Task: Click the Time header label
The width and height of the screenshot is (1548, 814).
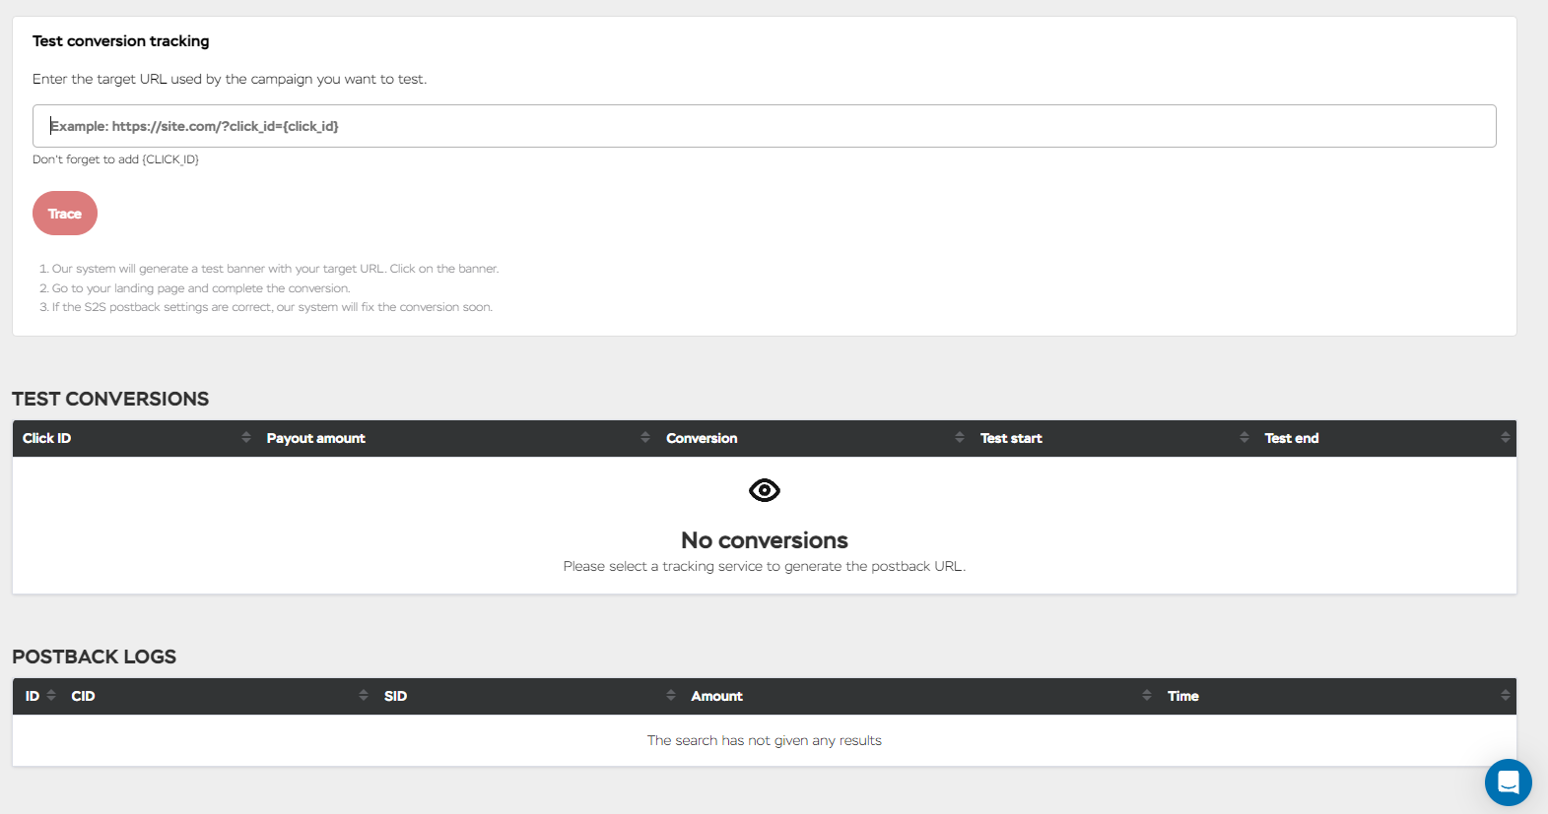Action: [x=1182, y=696]
